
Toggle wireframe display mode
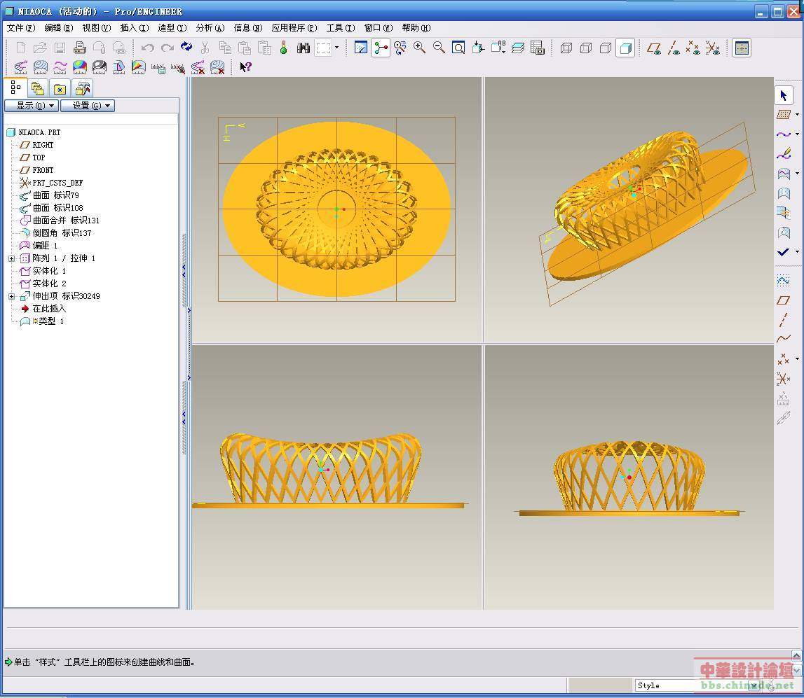[x=566, y=48]
